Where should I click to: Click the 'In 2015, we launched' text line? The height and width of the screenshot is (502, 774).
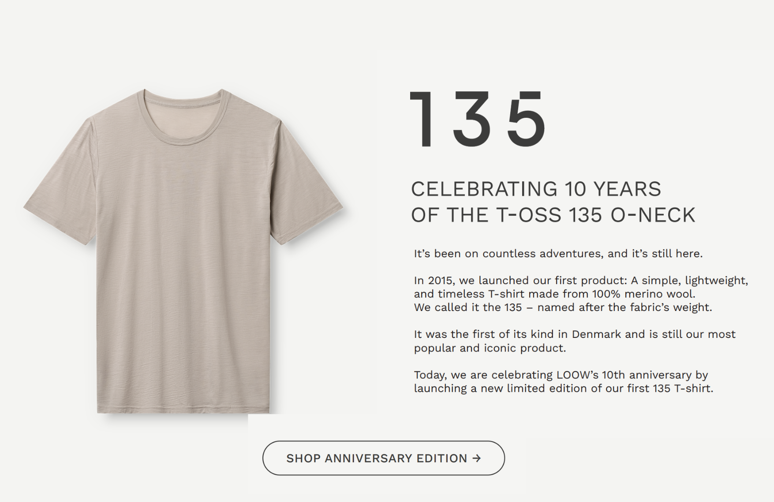[x=580, y=281]
